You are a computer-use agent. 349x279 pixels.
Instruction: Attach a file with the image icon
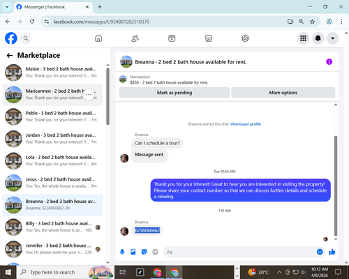[133, 252]
